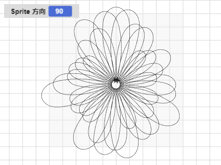Click the gray variable monitor background
Viewport: 221px width, 165px height.
[x=41, y=11]
